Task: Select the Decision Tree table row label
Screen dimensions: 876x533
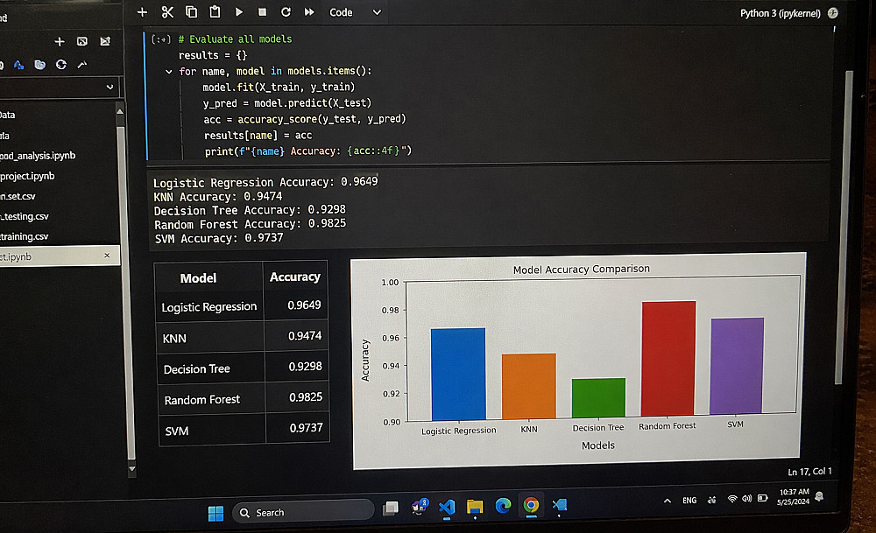Action: pyautogui.click(x=196, y=369)
